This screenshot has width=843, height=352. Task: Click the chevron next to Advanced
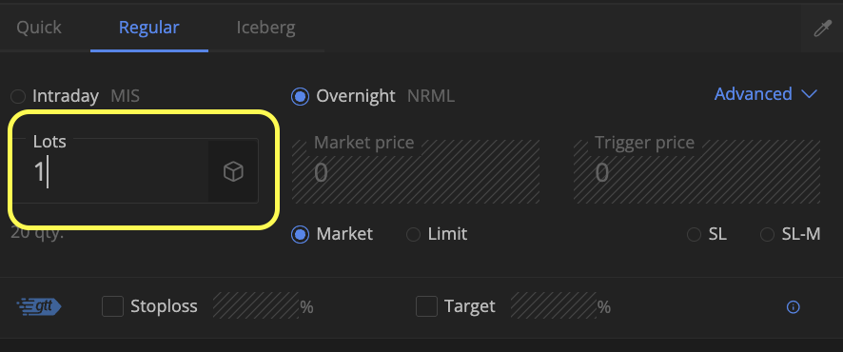pyautogui.click(x=809, y=94)
